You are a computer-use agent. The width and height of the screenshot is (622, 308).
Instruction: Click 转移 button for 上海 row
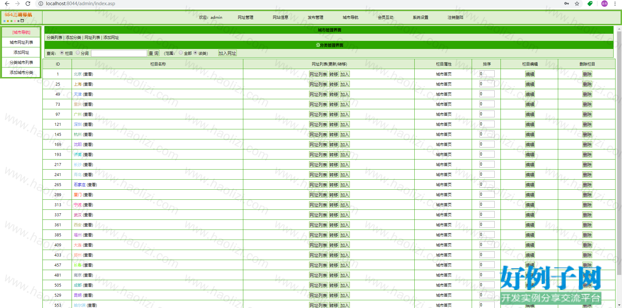click(334, 84)
